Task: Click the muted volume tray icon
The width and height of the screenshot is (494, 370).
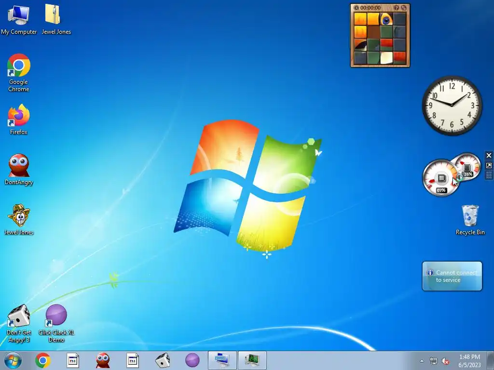Action: pyautogui.click(x=445, y=361)
